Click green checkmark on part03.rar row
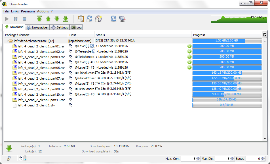 pyautogui.click(x=189, y=57)
